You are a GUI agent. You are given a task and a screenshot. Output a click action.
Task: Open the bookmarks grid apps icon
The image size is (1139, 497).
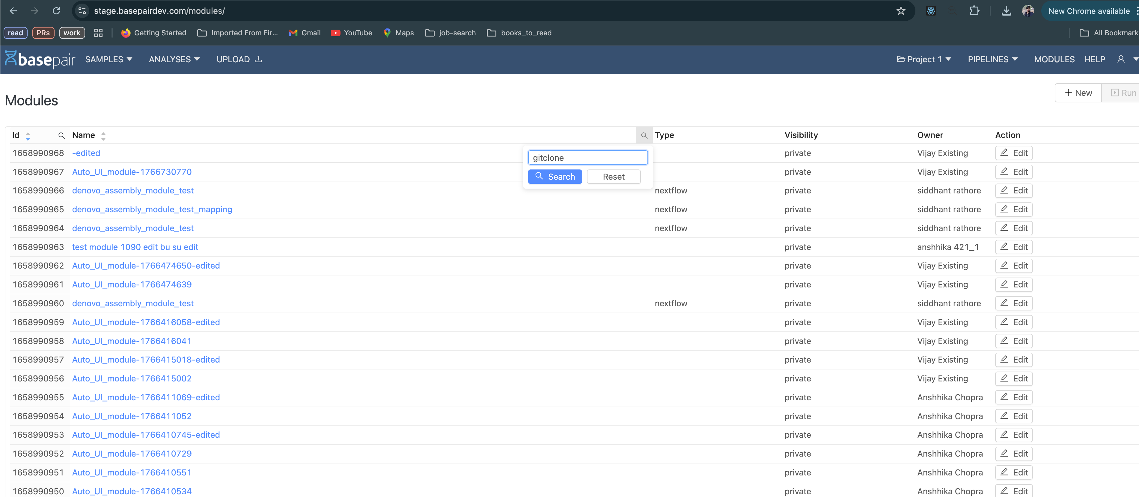[98, 33]
